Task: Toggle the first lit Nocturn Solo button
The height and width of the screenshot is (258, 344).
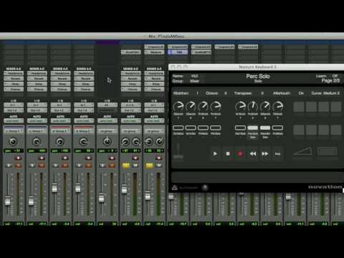Action: click(x=253, y=128)
